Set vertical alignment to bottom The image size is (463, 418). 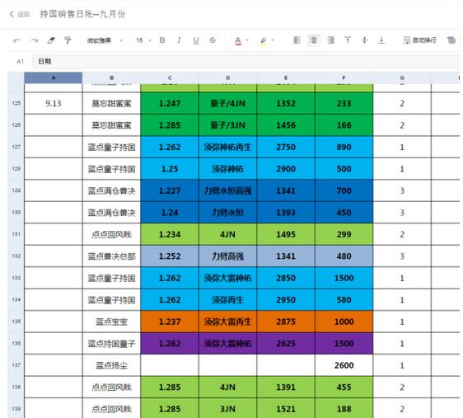(381, 40)
